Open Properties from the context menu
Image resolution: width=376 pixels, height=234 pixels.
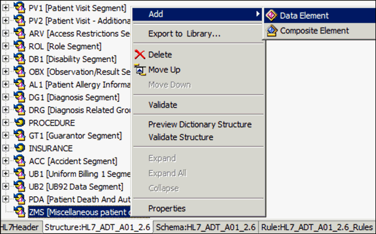167,209
